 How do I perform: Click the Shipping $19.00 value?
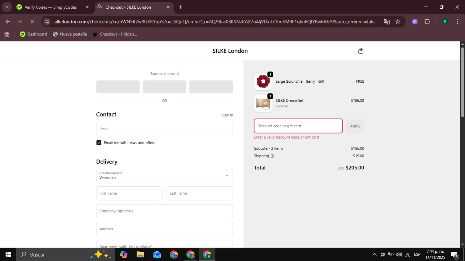358,156
